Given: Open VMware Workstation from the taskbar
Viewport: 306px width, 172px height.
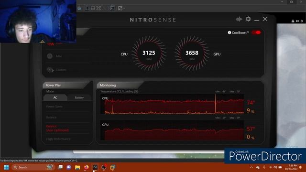Looking at the screenshot, I should pyautogui.click(x=113, y=167).
